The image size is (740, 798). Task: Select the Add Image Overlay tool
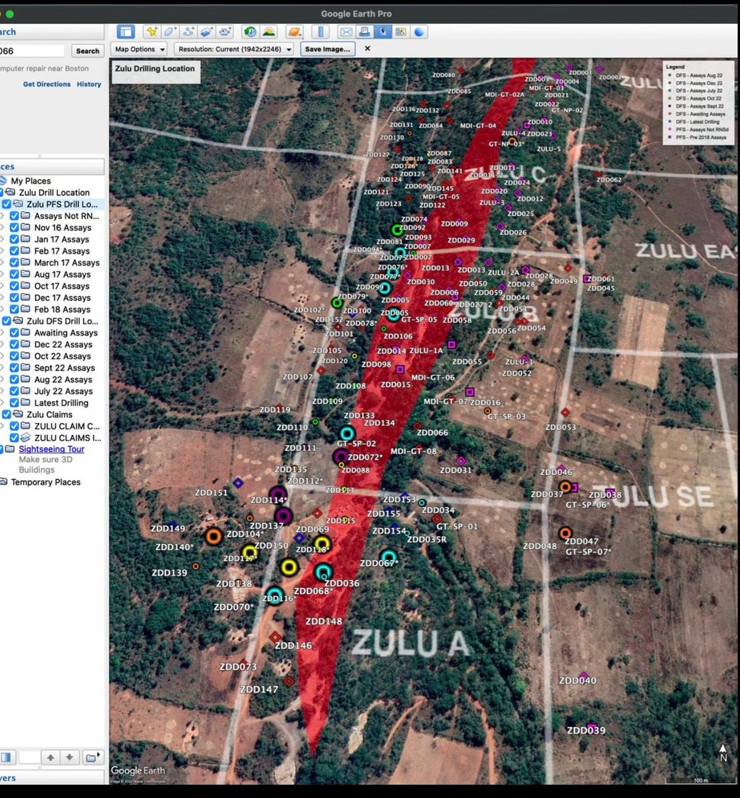pos(207,31)
